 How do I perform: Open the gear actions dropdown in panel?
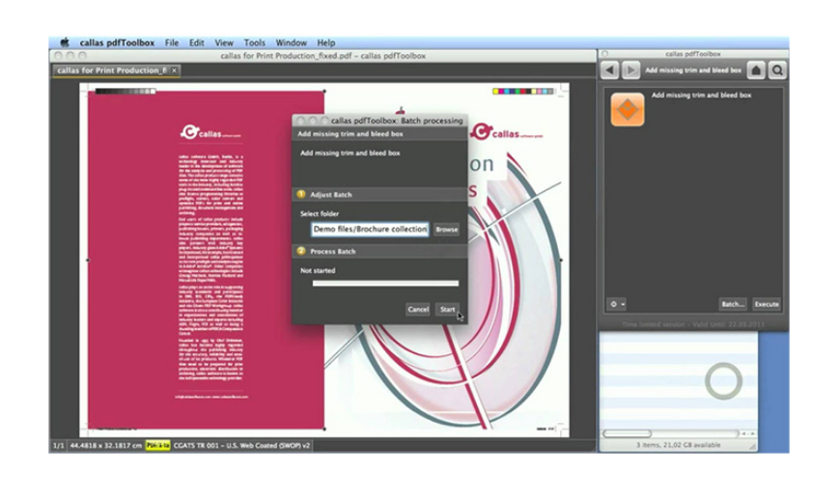pyautogui.click(x=616, y=304)
